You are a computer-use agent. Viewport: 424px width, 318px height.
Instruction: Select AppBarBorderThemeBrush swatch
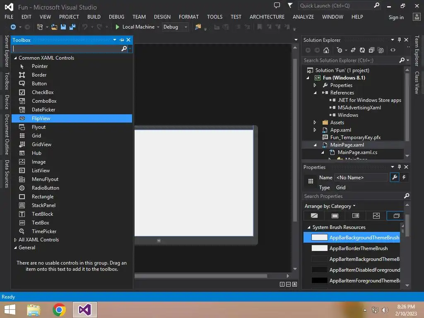[319, 248]
